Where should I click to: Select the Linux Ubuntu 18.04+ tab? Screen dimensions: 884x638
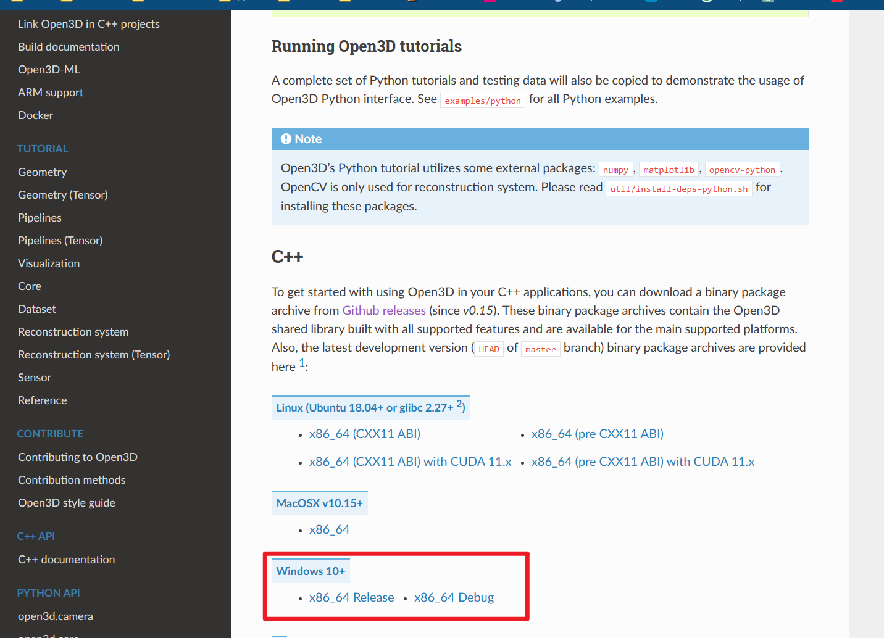pyautogui.click(x=370, y=407)
